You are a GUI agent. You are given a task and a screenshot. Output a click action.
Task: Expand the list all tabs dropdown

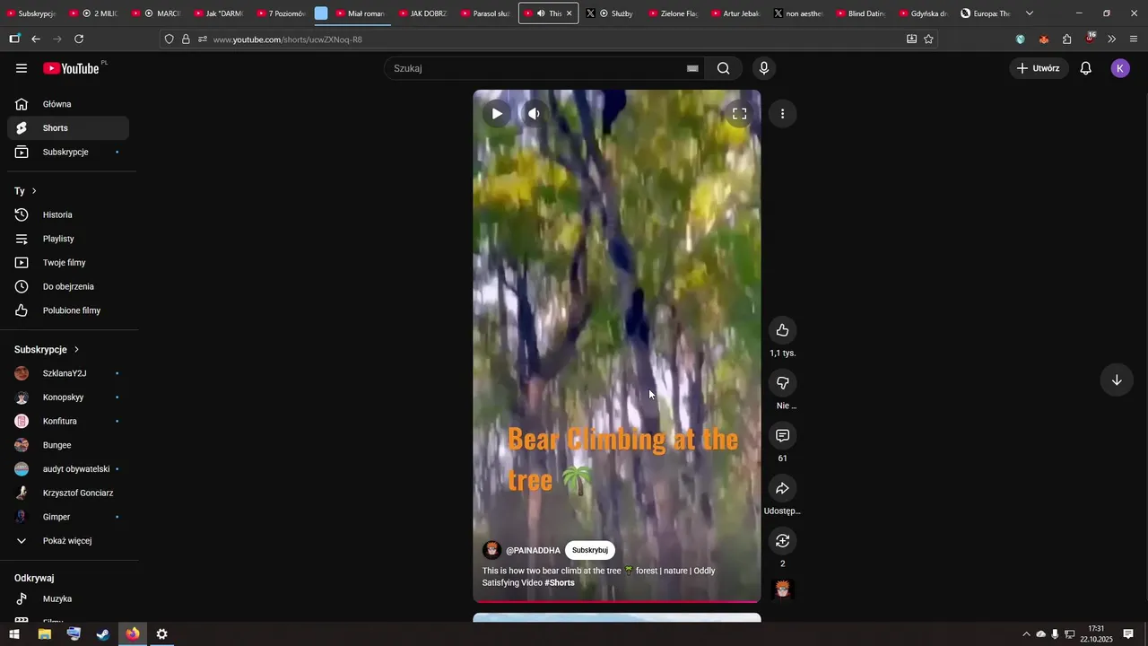pos(1030,13)
